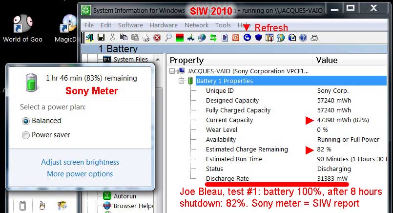This screenshot has width=393, height=213.
Task: Open the MagicDisc desktop shortcut
Action: [66, 28]
